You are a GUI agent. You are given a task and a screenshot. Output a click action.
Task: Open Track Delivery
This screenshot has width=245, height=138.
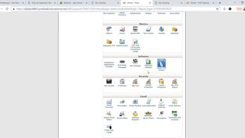tap(175, 103)
